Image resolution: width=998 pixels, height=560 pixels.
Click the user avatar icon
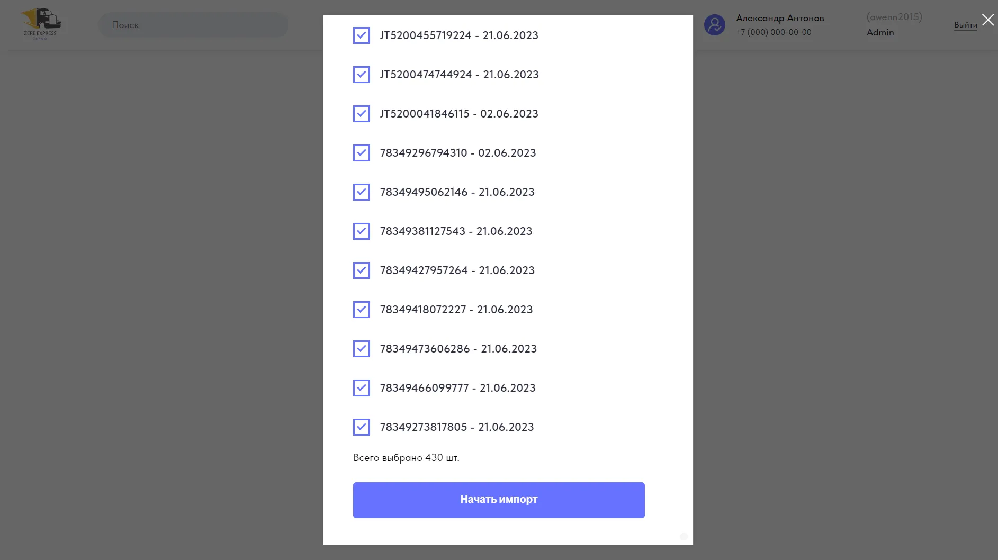click(x=715, y=25)
